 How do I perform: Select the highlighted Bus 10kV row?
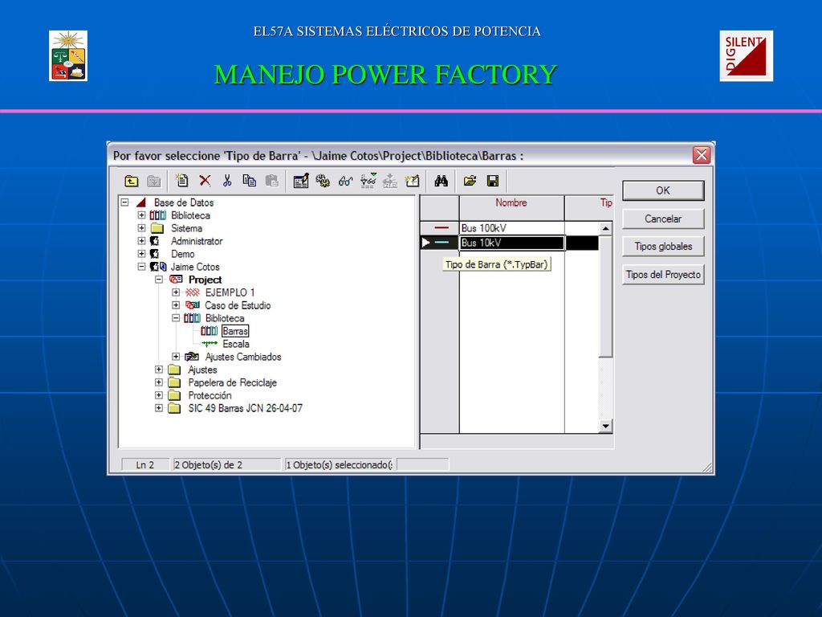pos(511,243)
